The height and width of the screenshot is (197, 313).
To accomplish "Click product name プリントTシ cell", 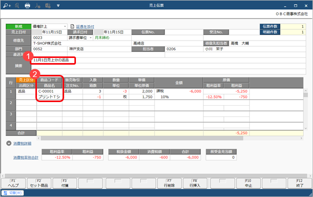I will 49,97.
